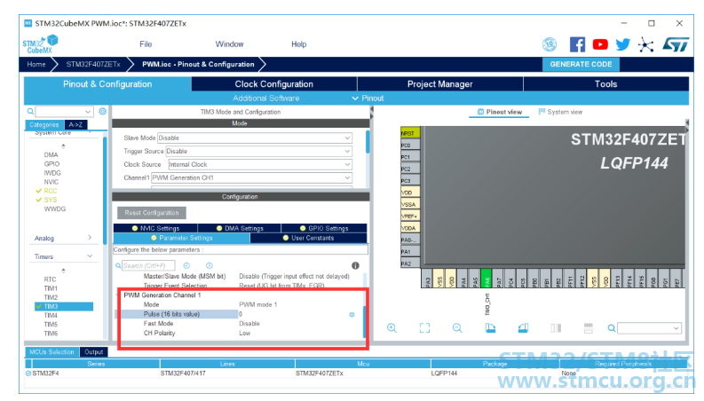Open the peripheral search dropdown arrow
The width and height of the screenshot is (704, 401).
(88, 111)
